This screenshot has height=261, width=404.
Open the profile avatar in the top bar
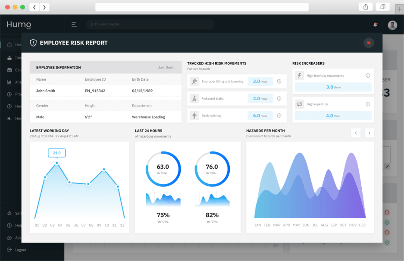point(391,25)
